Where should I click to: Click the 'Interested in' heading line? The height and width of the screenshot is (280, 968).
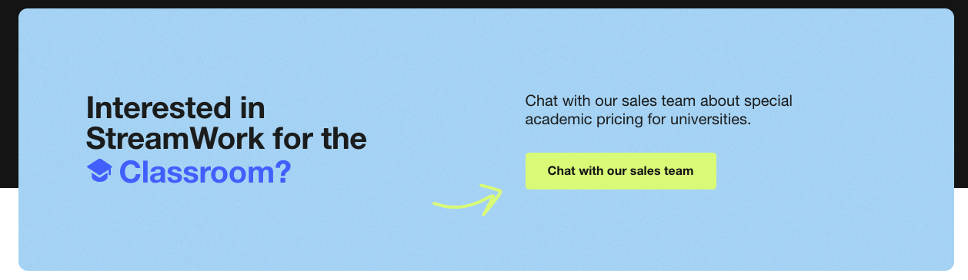[175, 107]
